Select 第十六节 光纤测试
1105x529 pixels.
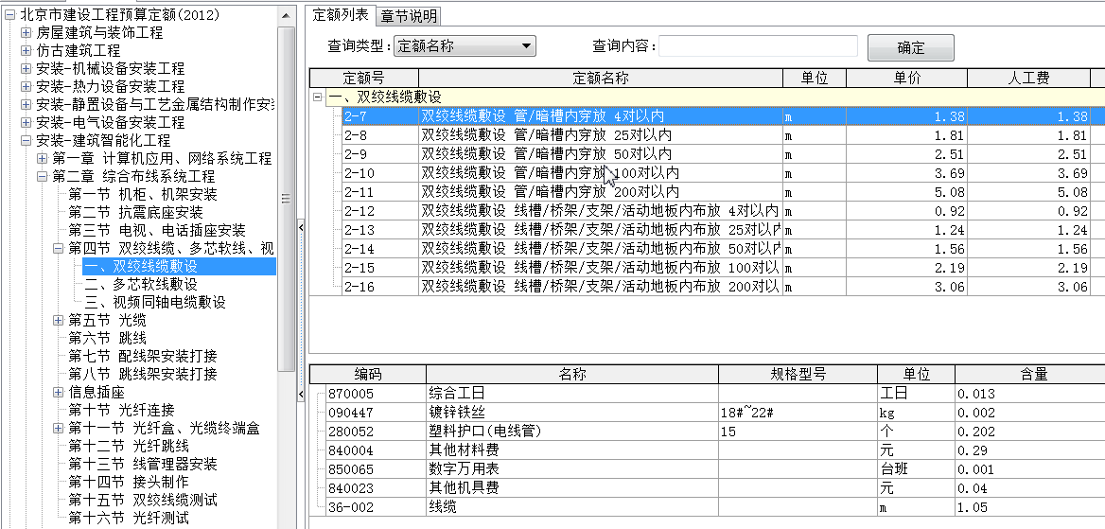[x=129, y=519]
